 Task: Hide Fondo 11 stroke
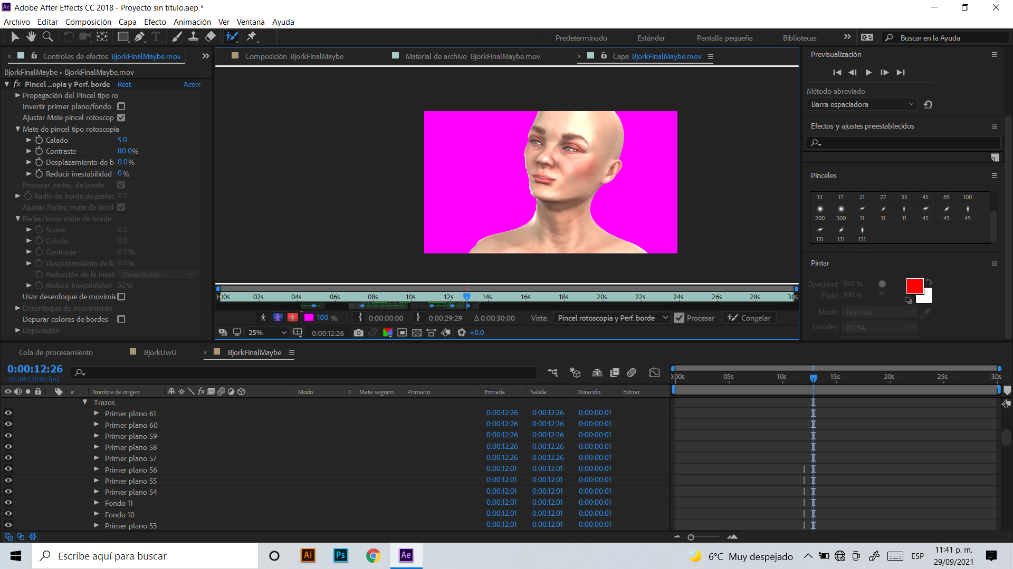tap(8, 503)
